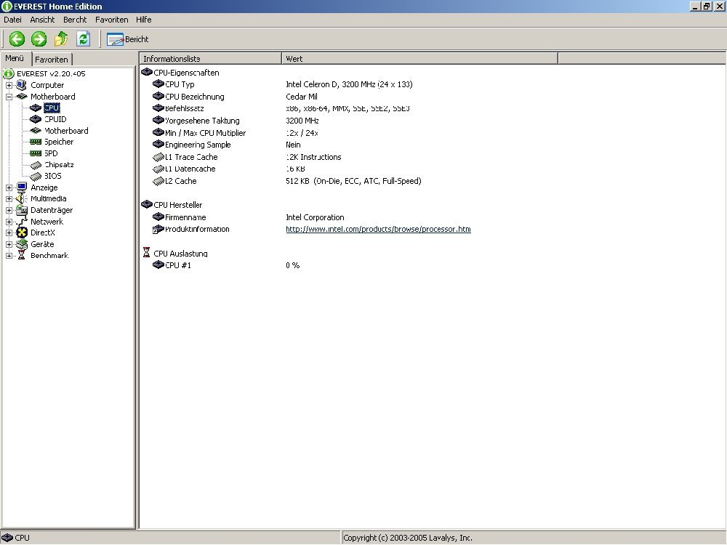The image size is (727, 545).
Task: Click the refresh toolbar icon
Action: 83,39
